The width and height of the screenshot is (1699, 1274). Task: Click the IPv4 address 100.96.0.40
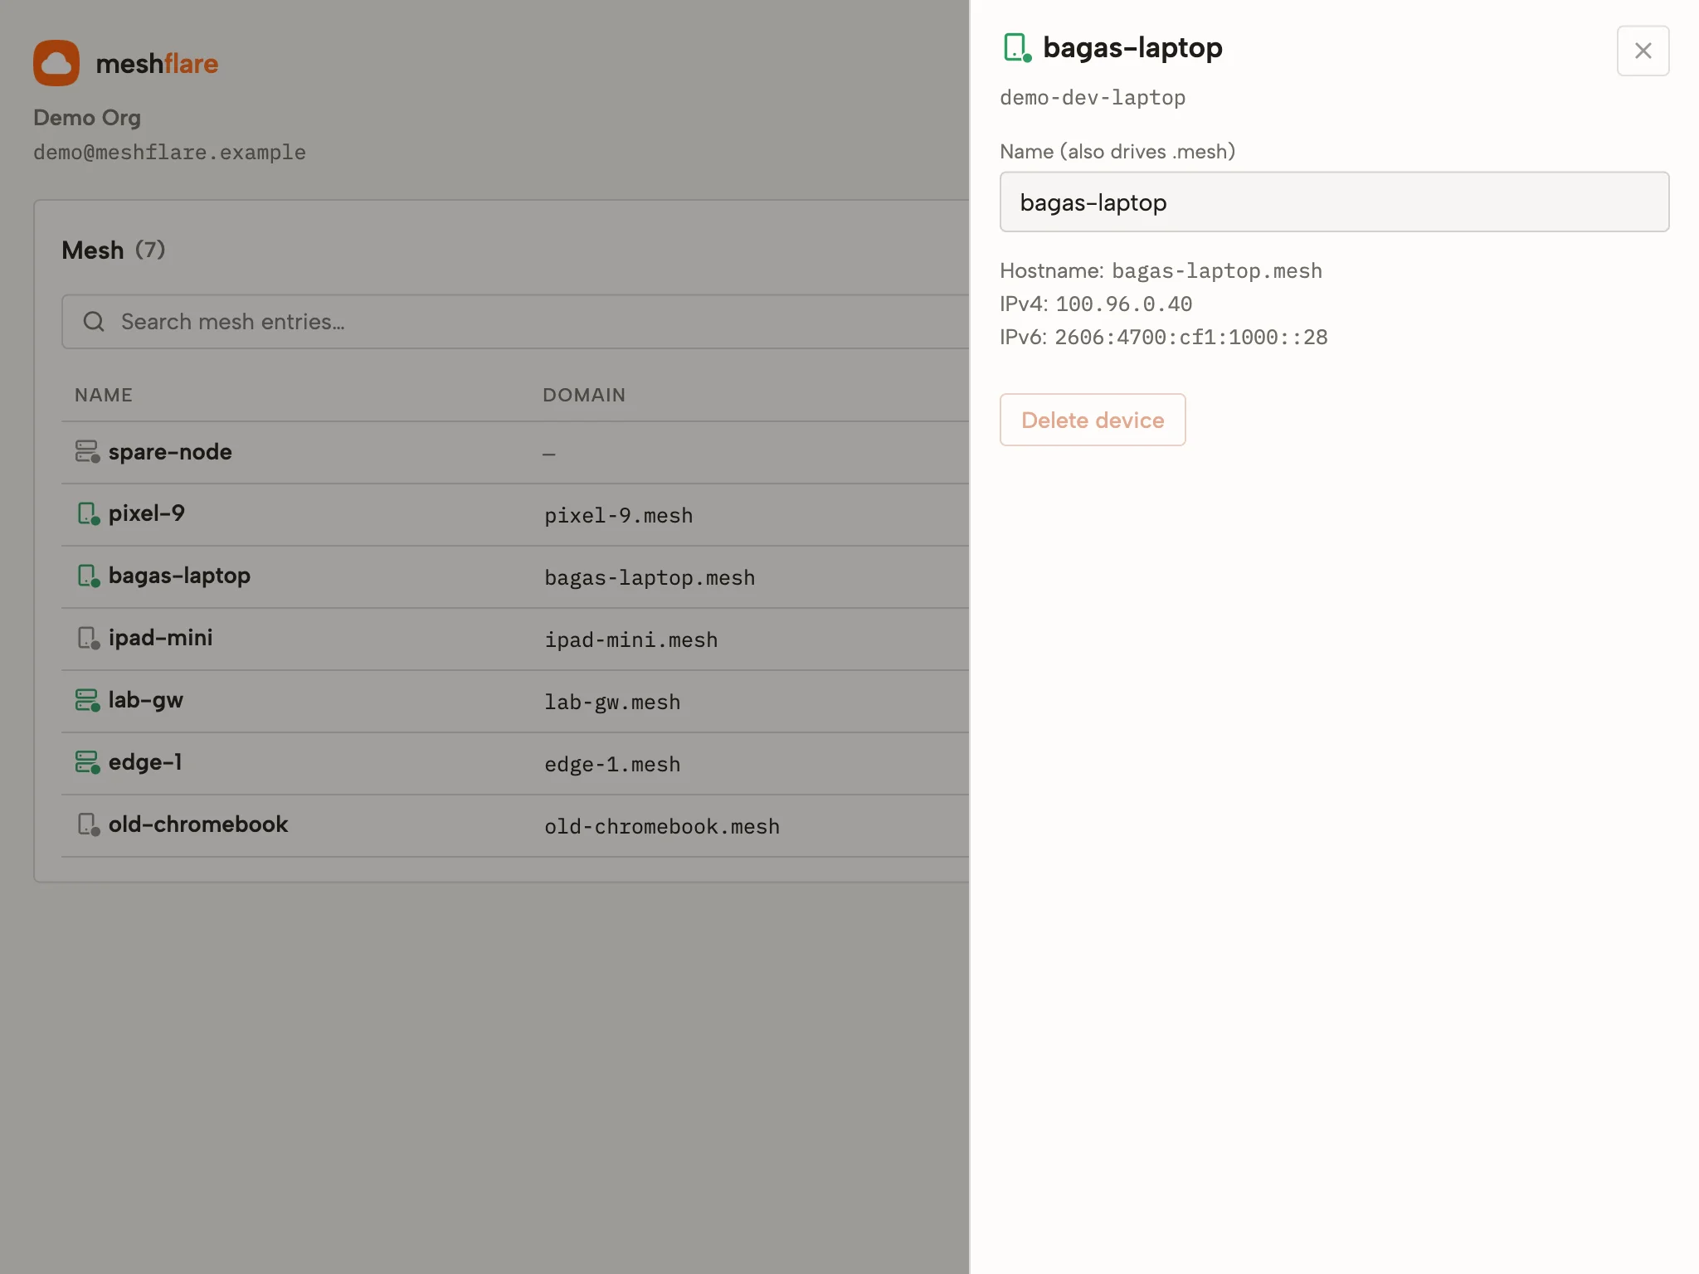click(x=1124, y=304)
